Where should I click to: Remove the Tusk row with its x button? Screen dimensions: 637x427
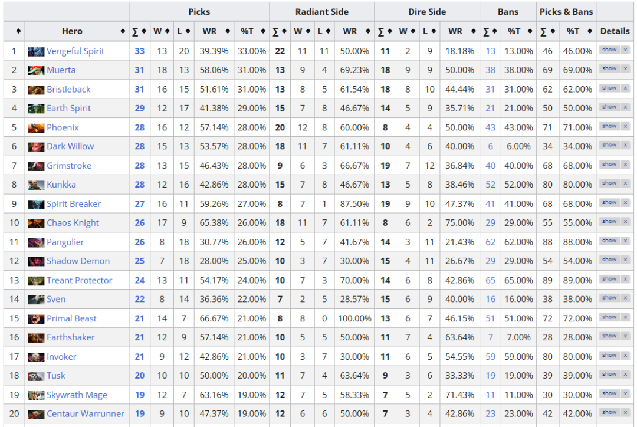coord(626,374)
